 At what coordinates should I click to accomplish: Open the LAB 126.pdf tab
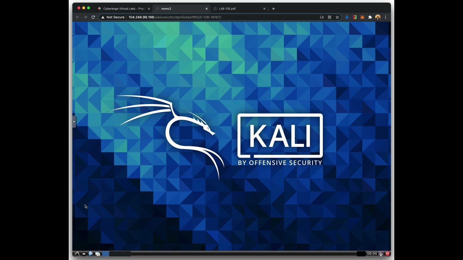click(239, 9)
